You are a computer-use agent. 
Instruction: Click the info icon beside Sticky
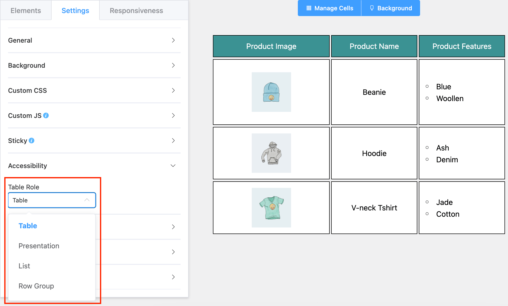(32, 140)
